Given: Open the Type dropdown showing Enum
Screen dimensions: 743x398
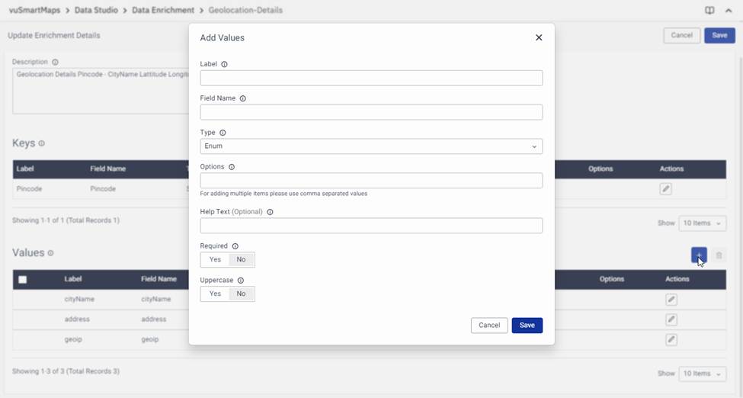Looking at the screenshot, I should tap(371, 146).
